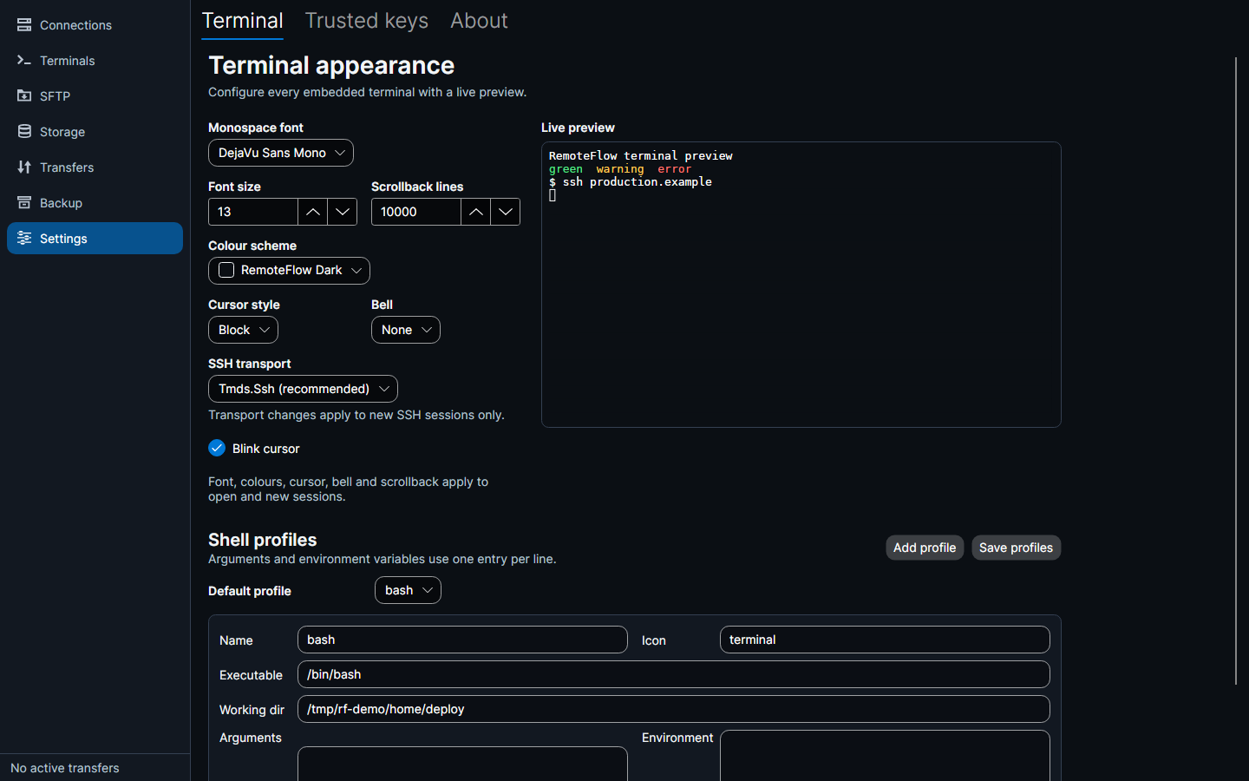Screen dimensions: 1249x781
Task: Go to Connections in sidebar
Action: click(x=95, y=25)
